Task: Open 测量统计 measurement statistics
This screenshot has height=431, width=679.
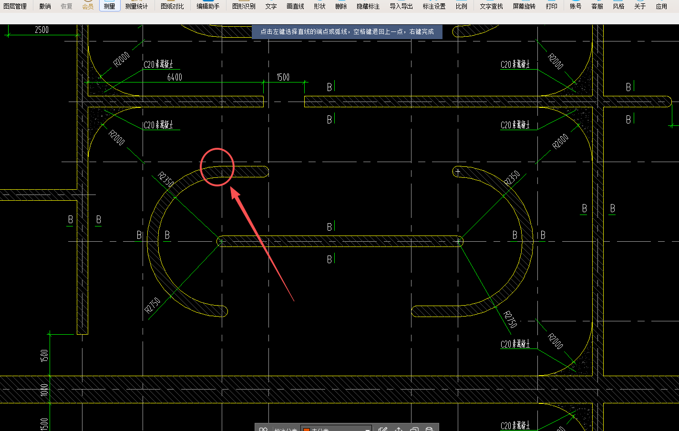Action: point(137,6)
